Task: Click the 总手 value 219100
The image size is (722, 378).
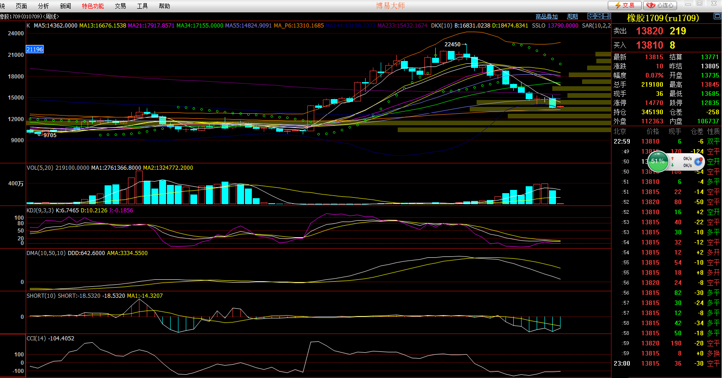Action: 652,84
